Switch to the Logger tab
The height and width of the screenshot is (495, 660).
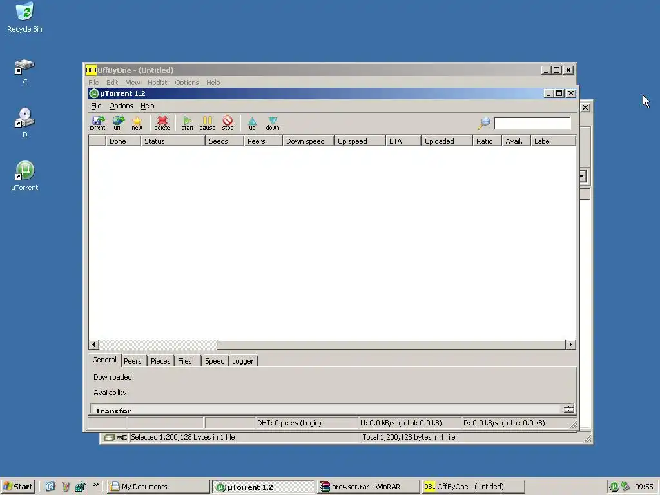242,361
